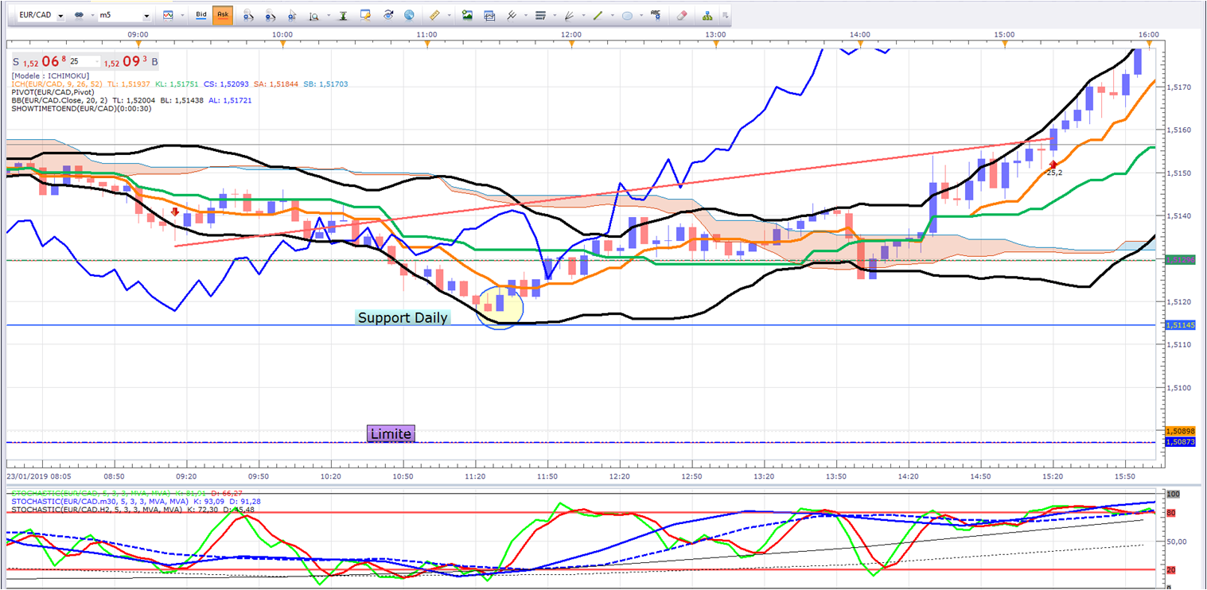Click the blue 1,51145 price level tag
1207x590 pixels.
[1179, 325]
